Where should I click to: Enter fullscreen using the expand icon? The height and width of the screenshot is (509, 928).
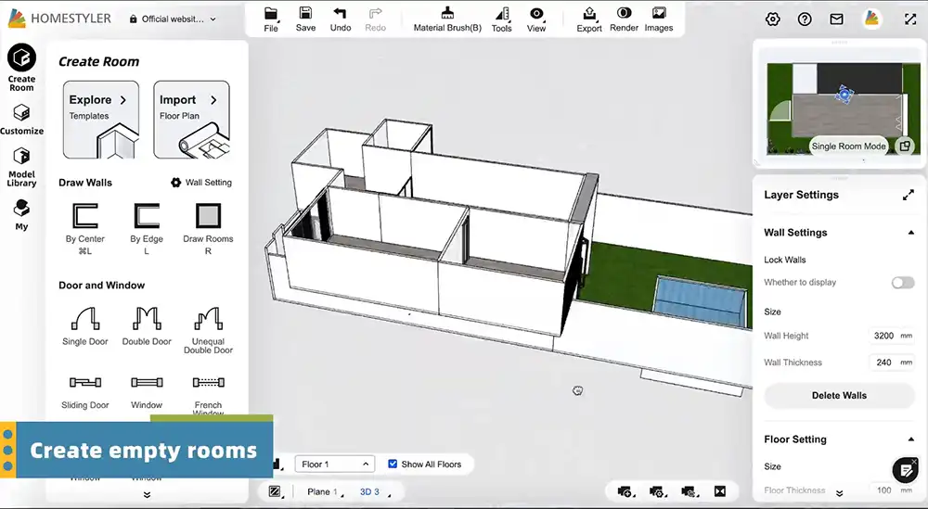tap(910, 19)
